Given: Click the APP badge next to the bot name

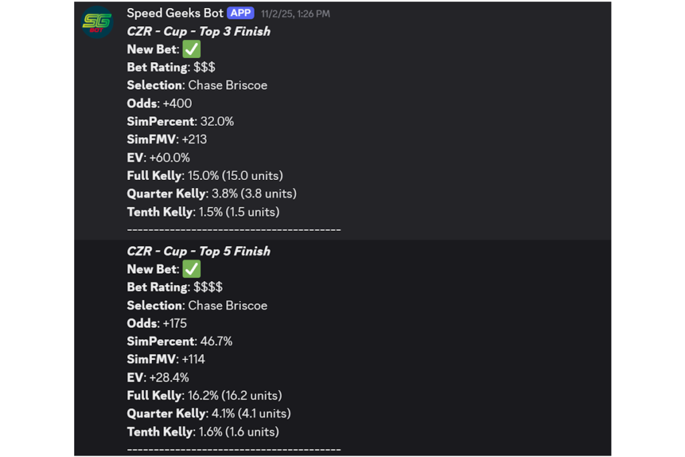Looking at the screenshot, I should click(x=241, y=13).
